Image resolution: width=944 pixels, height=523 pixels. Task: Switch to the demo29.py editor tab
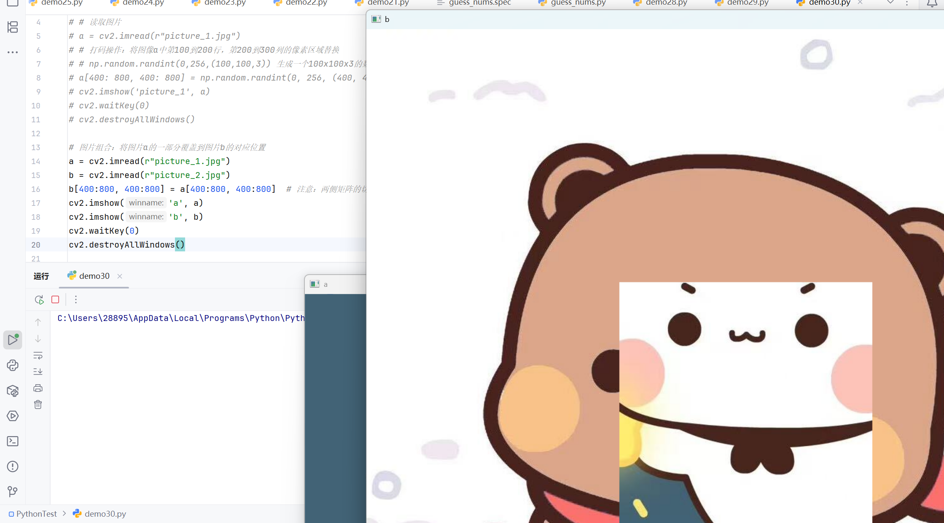pyautogui.click(x=747, y=3)
